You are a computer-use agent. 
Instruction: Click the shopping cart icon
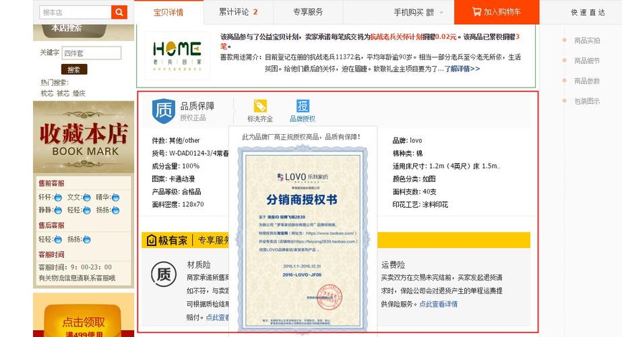tap(476, 12)
